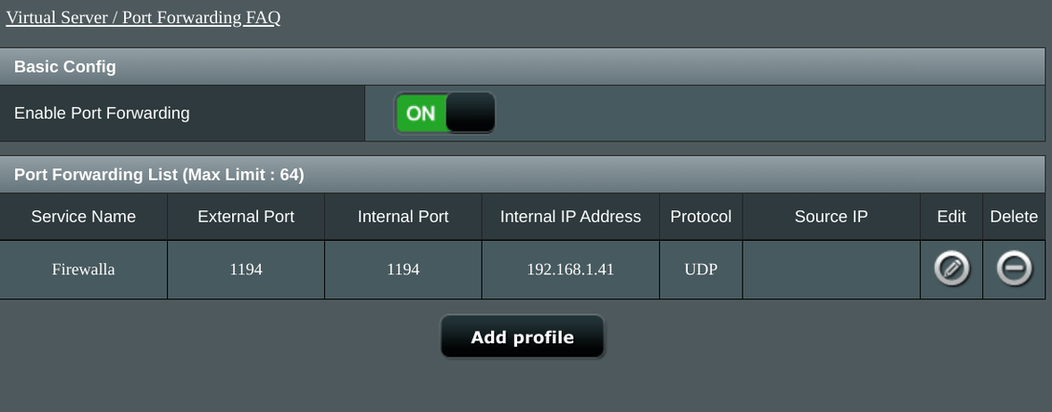Click the 192.168.1.41 IP address cell
1052x412 pixels.
570,269
